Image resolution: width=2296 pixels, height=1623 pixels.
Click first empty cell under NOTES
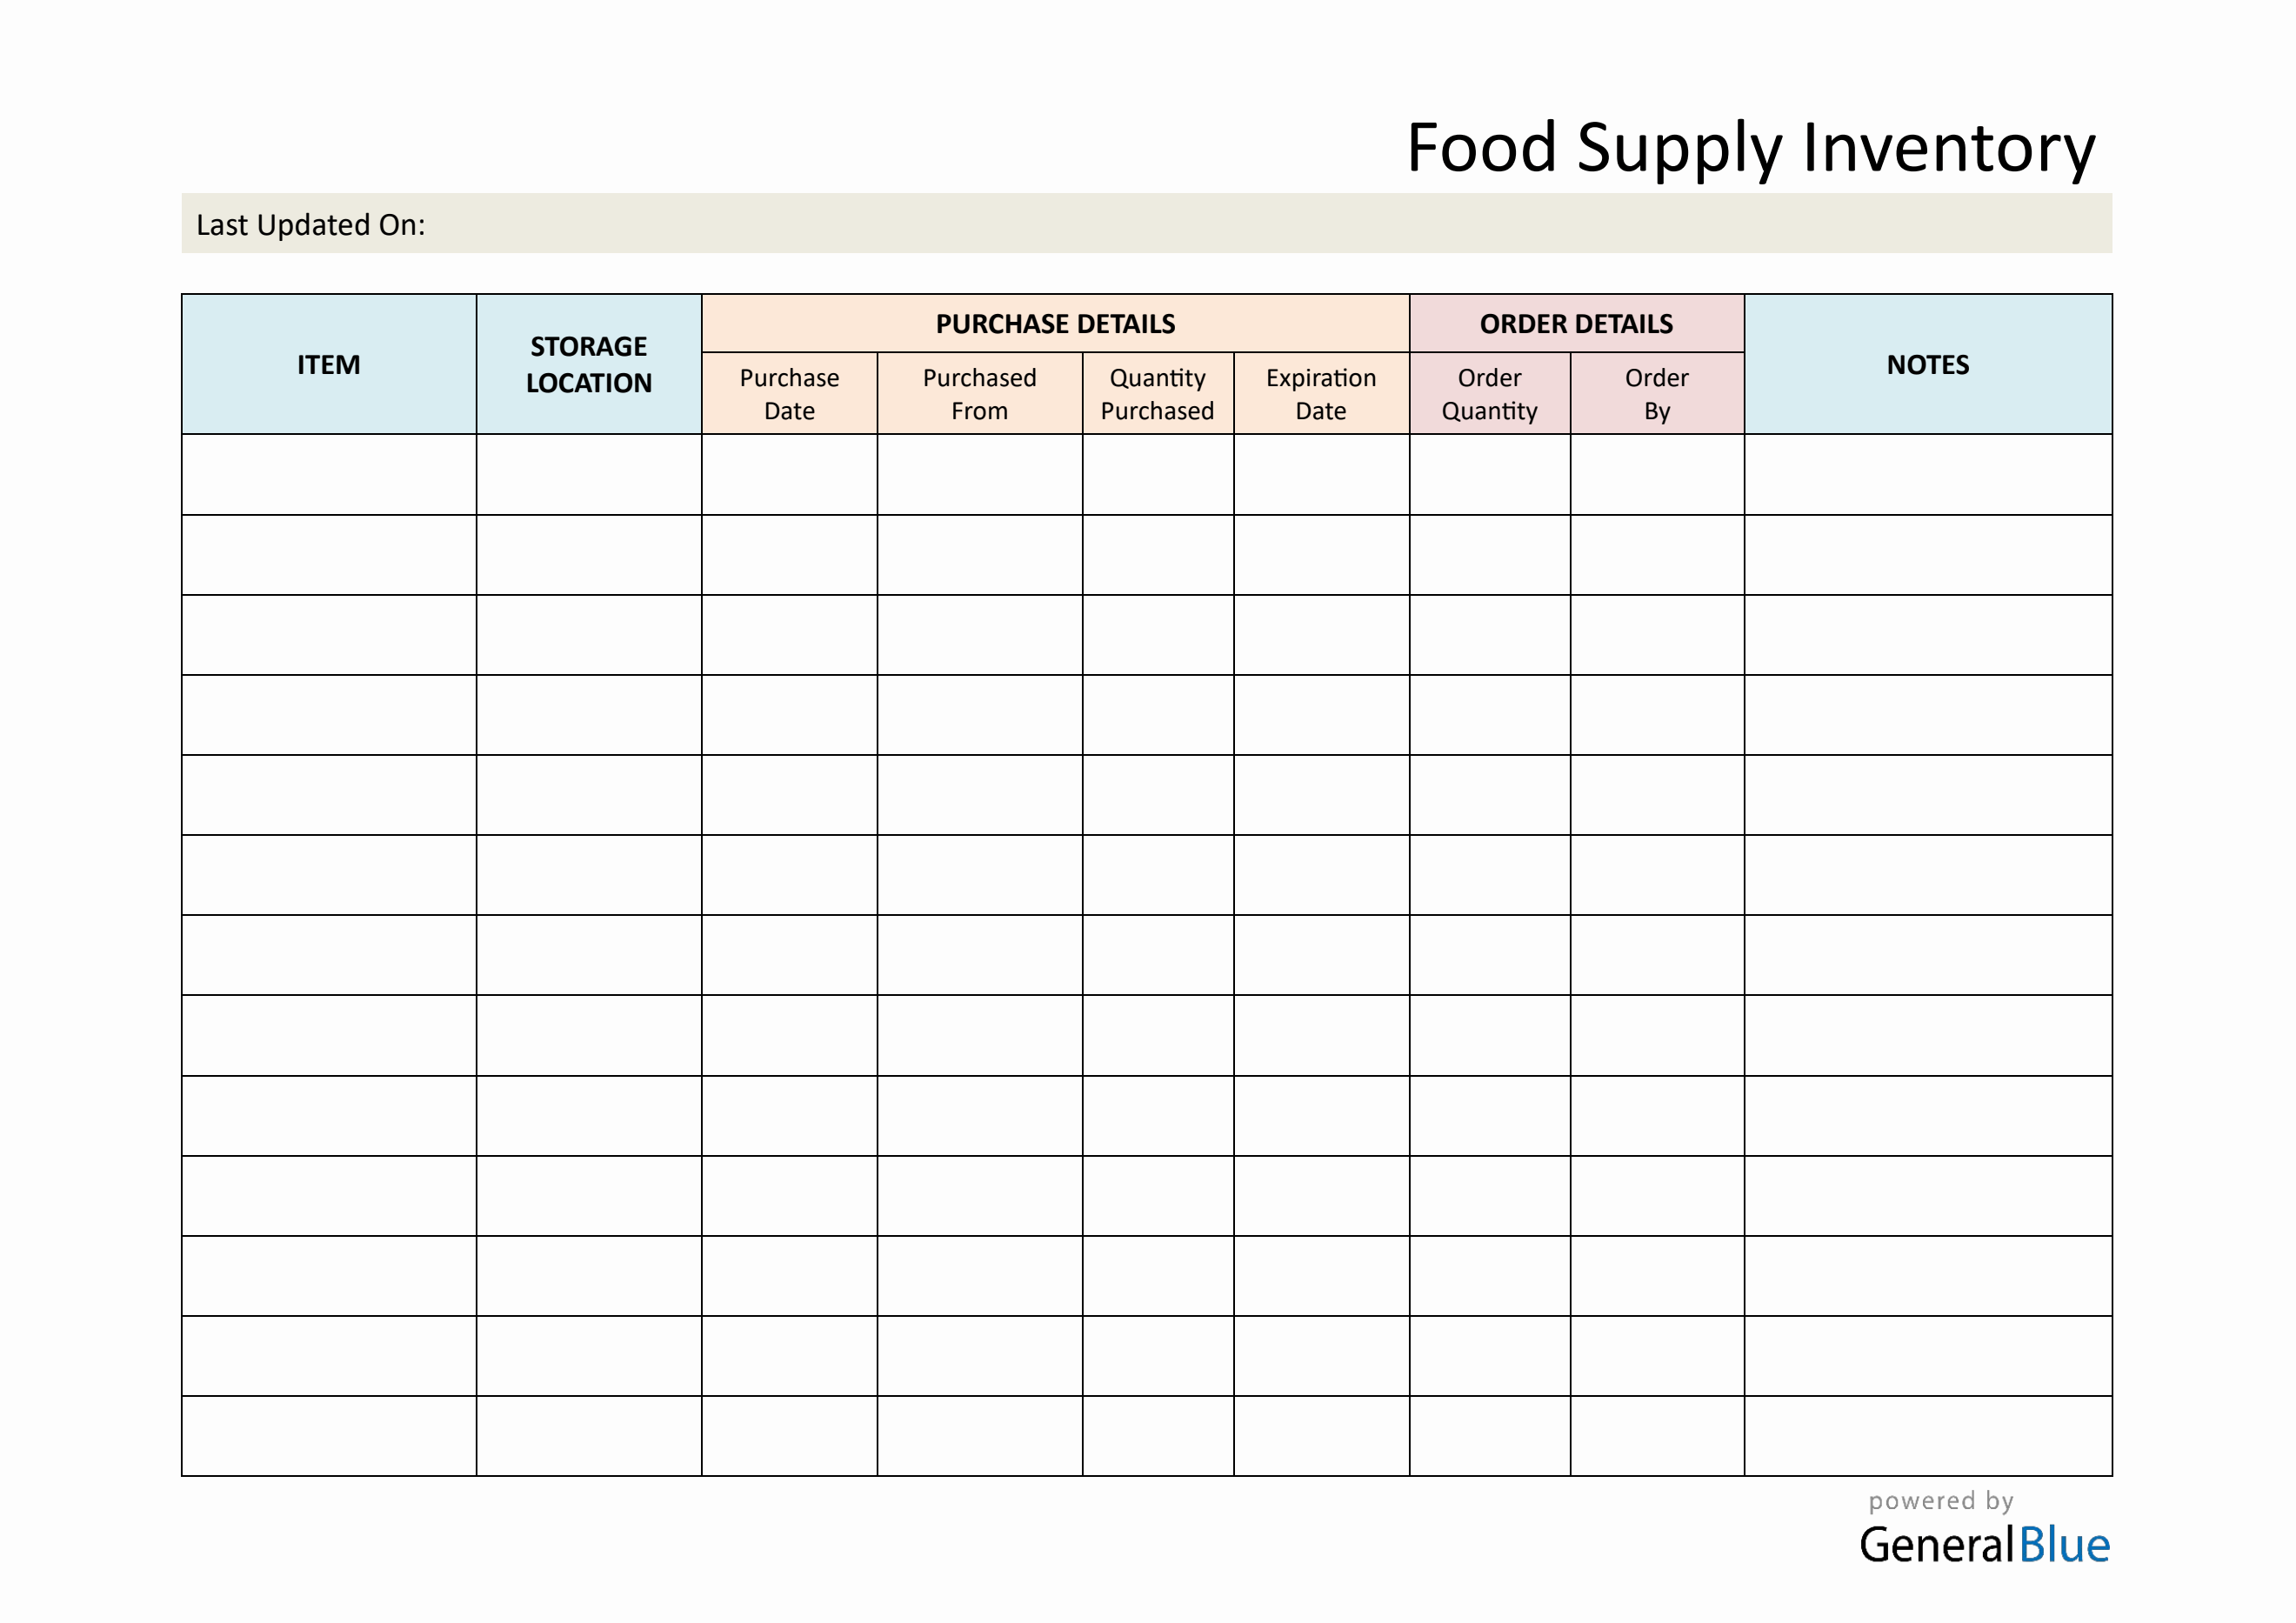(1927, 475)
